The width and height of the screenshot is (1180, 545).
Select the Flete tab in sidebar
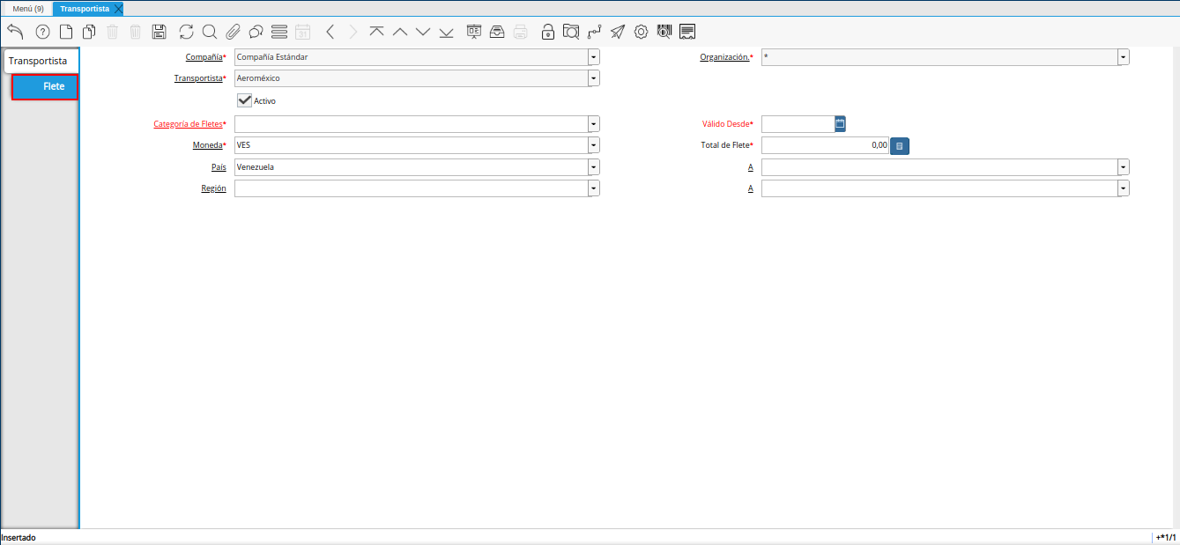(x=46, y=86)
